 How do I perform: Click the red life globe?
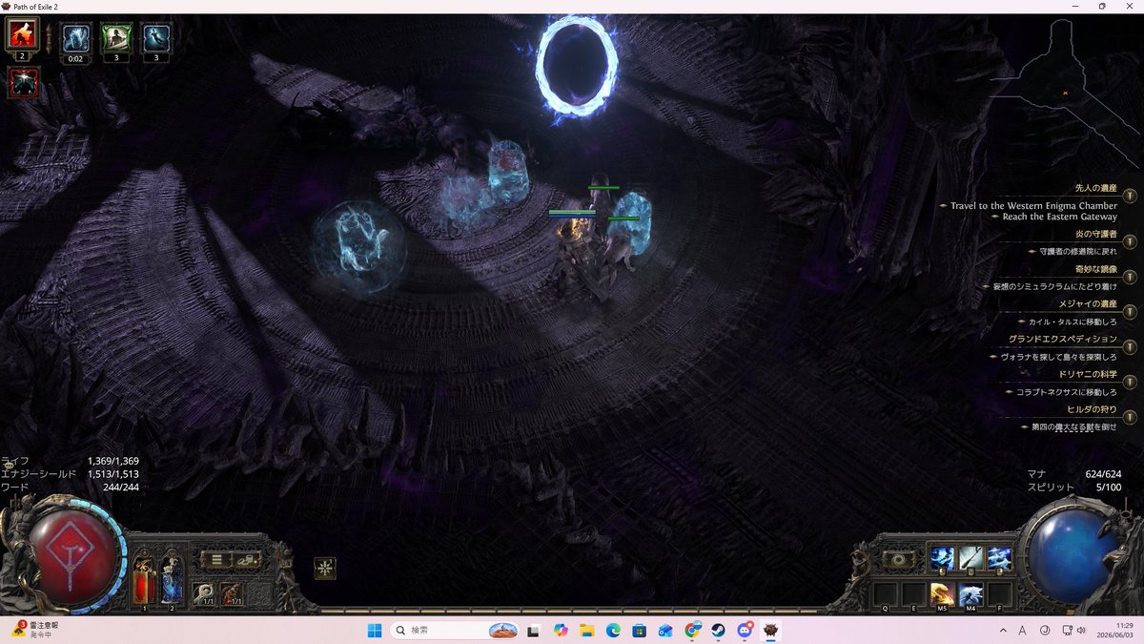point(73,558)
